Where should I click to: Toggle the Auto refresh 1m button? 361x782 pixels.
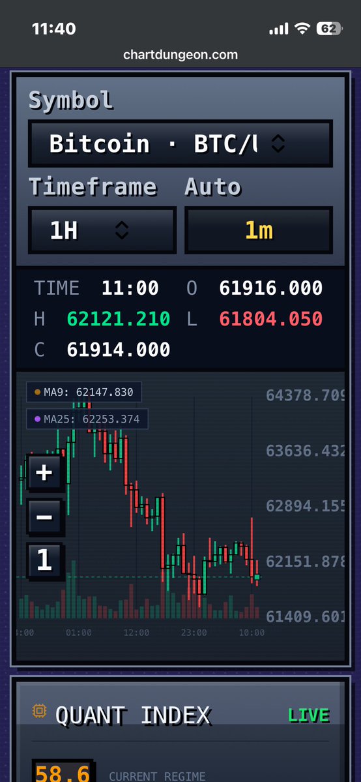pyautogui.click(x=258, y=230)
